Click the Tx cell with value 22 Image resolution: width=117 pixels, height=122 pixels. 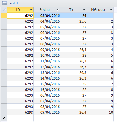(74, 90)
